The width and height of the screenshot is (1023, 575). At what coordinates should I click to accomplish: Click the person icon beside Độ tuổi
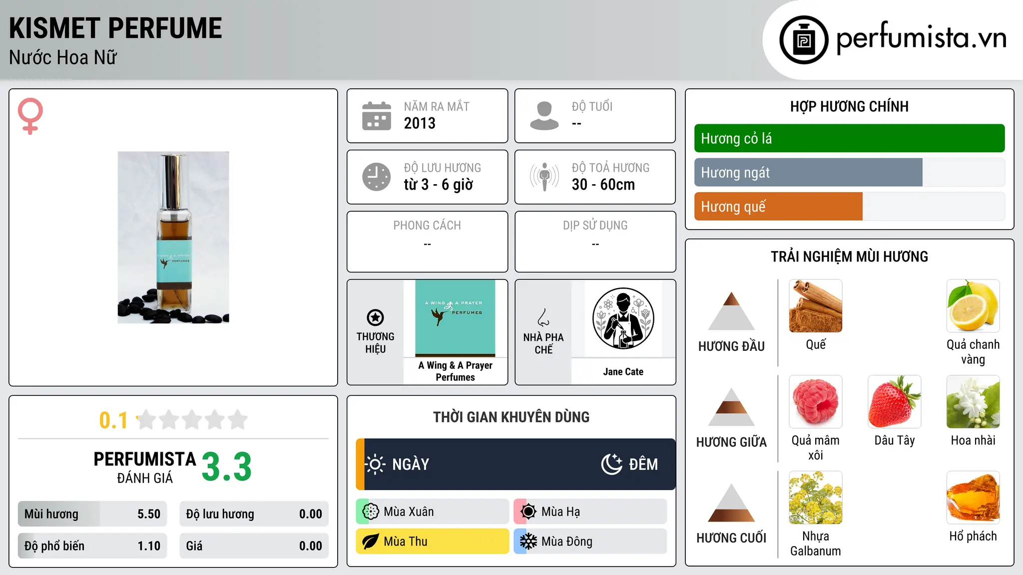coord(544,116)
